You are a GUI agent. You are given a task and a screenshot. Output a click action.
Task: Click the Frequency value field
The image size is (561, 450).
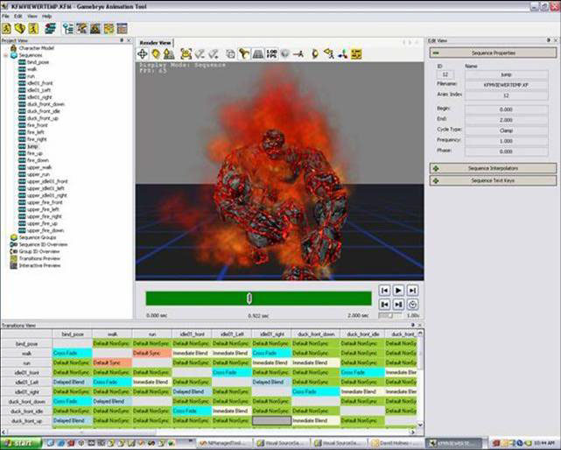(x=506, y=141)
